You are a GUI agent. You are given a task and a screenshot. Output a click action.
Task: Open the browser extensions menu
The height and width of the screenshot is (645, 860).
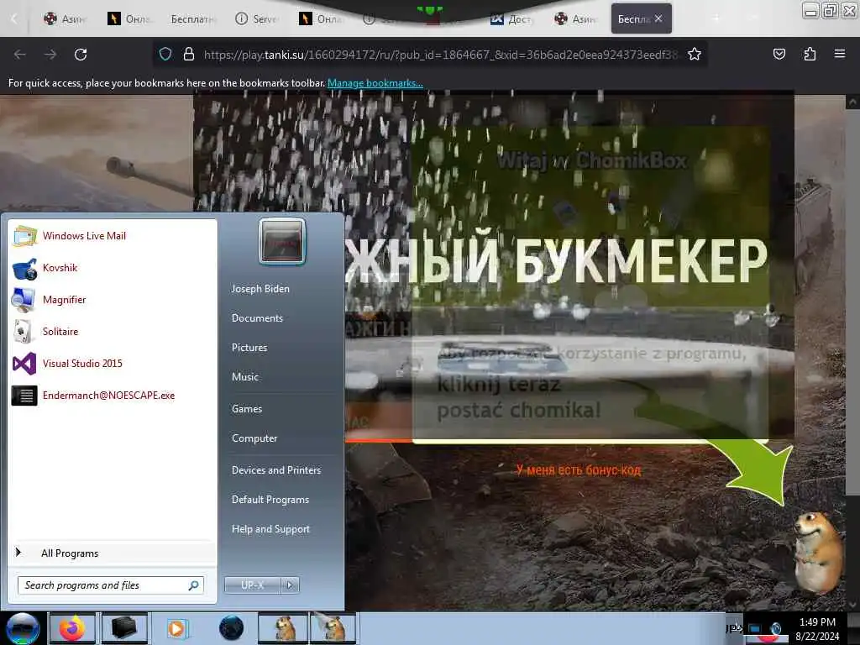coord(810,54)
